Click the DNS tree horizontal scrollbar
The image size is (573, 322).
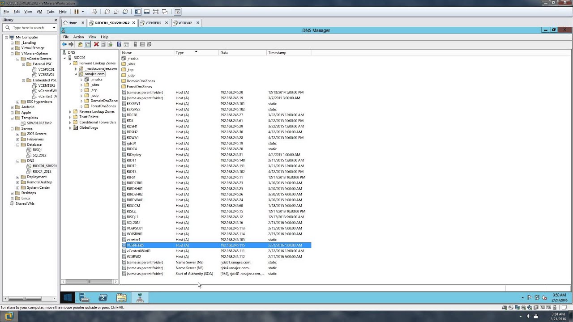[x=90, y=282]
